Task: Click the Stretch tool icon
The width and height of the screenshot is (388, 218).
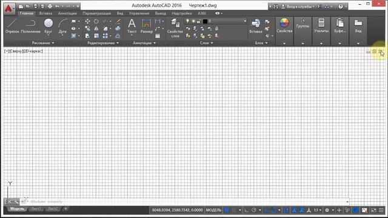Action: tap(87, 36)
